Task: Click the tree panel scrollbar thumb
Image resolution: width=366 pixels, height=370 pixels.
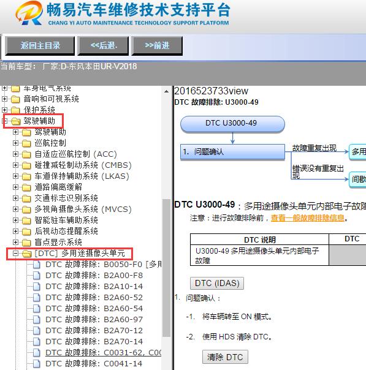Action: click(167, 268)
